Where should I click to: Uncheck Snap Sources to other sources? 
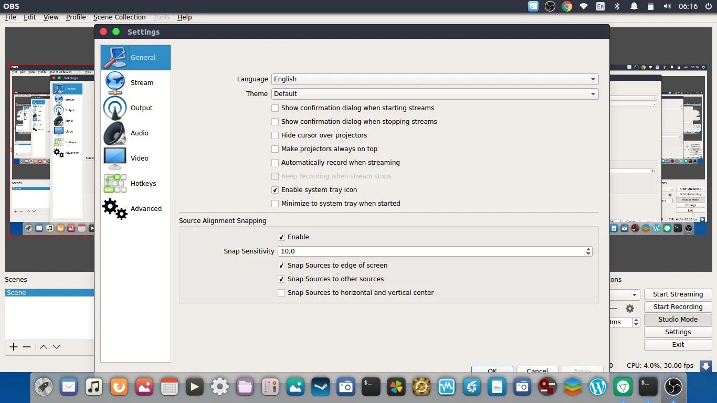(x=281, y=279)
